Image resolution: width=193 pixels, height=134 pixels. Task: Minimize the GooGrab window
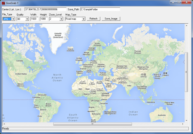click(x=173, y=2)
